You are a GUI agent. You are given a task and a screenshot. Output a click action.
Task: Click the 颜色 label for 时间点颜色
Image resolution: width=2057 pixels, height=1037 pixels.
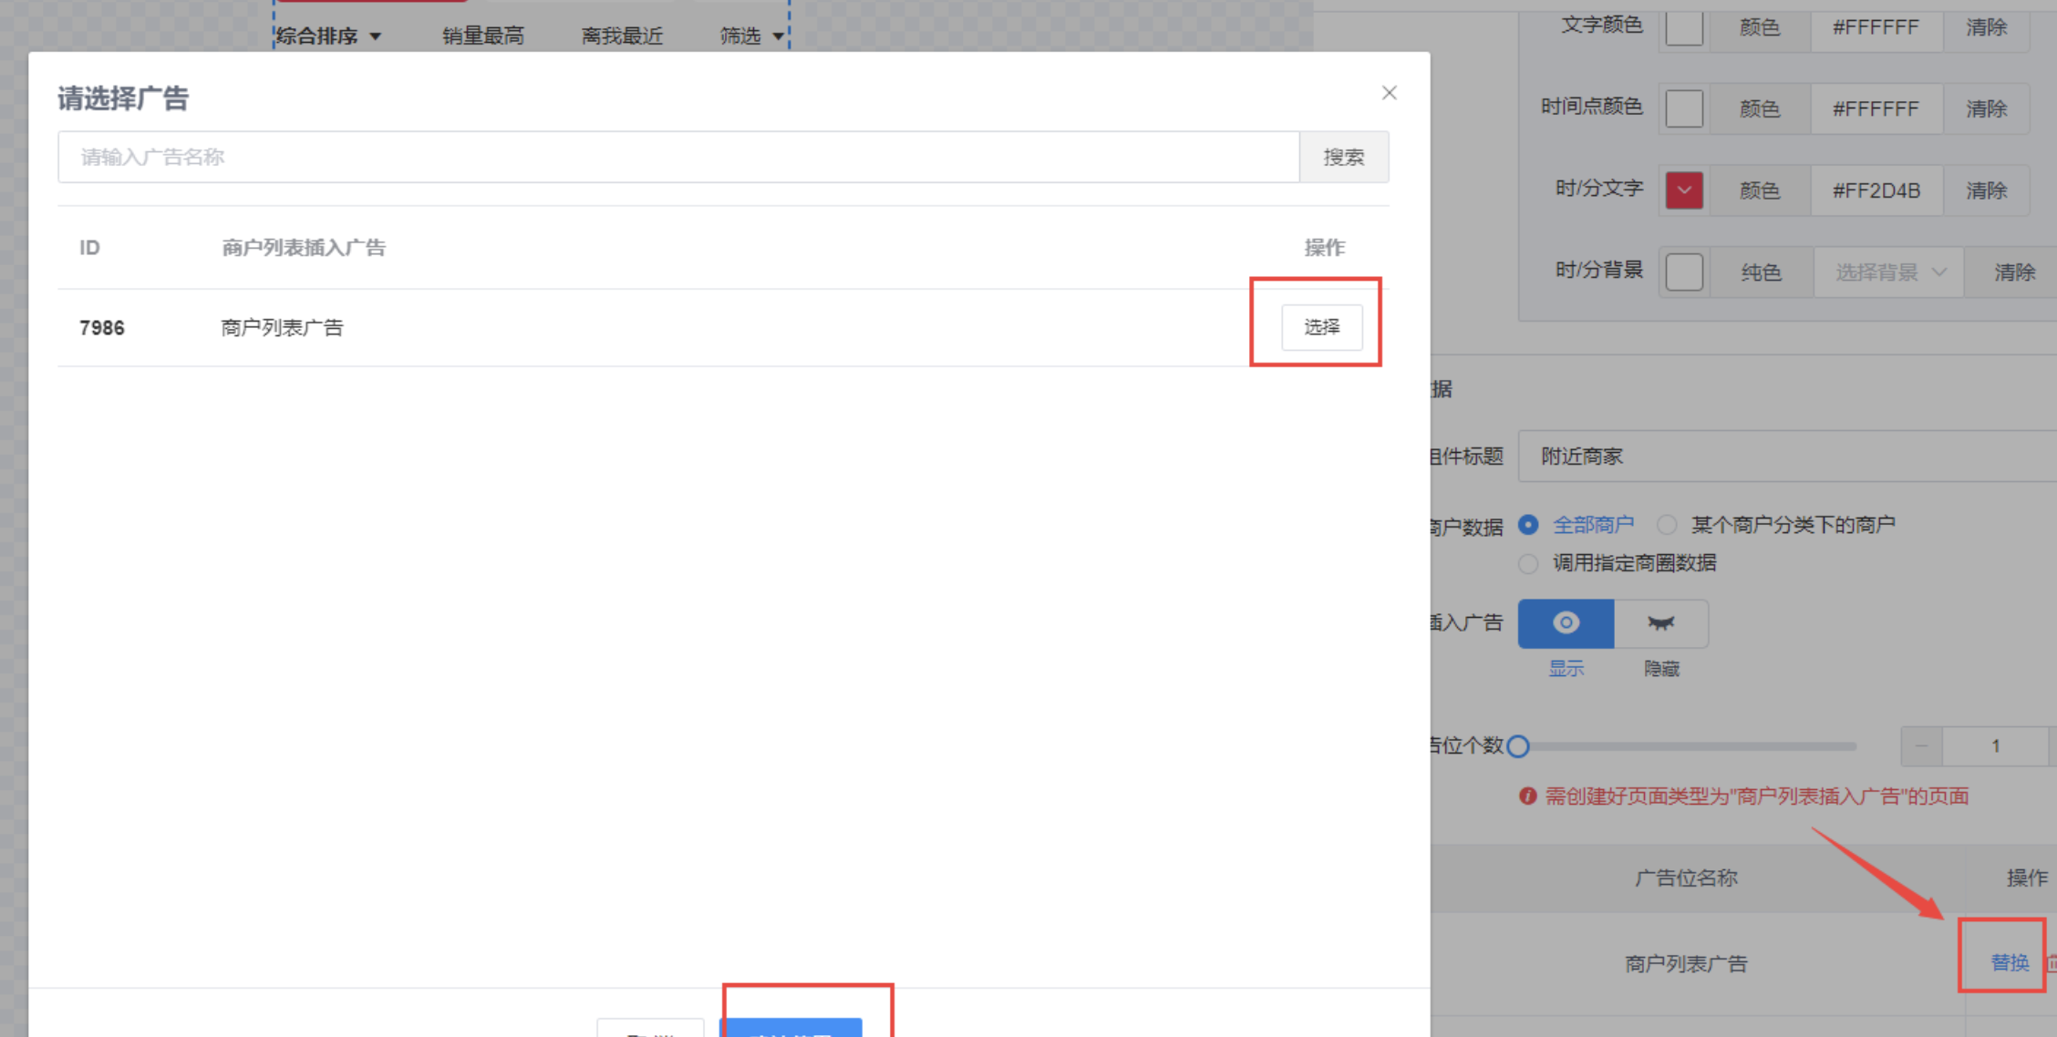pos(1760,108)
